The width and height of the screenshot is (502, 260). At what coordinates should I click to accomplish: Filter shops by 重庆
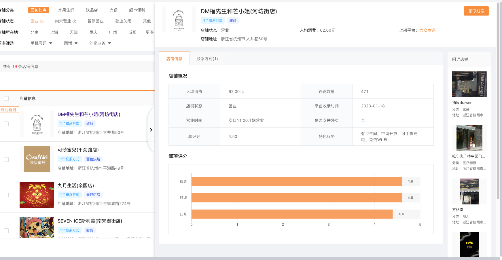coord(93,32)
